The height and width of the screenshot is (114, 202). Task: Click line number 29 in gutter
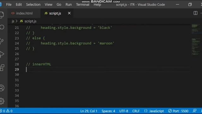[x=17, y=69]
